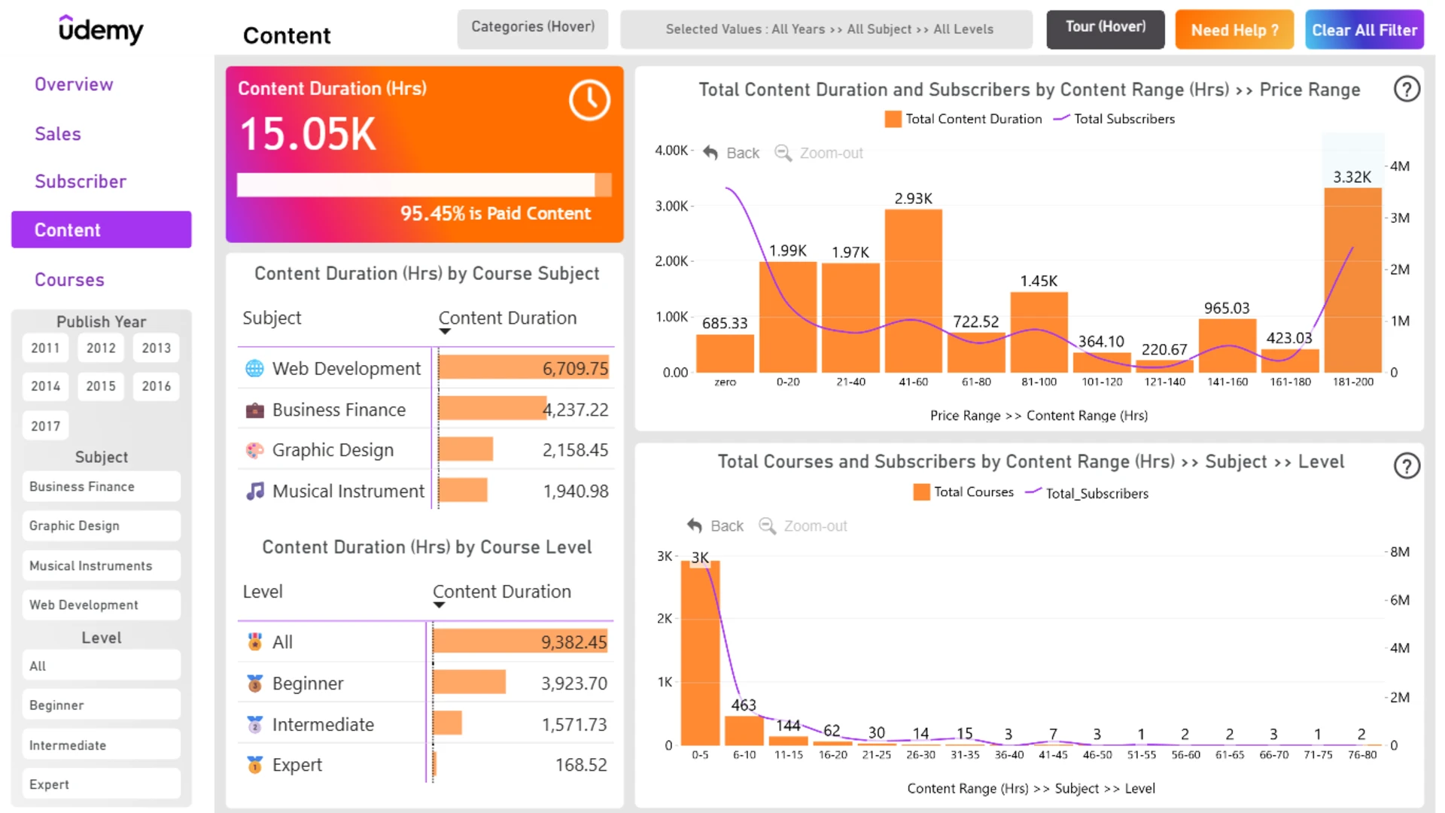
Task: Click the clock icon in Content Duration card
Action: point(589,100)
